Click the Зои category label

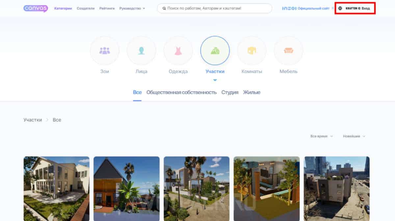point(105,71)
